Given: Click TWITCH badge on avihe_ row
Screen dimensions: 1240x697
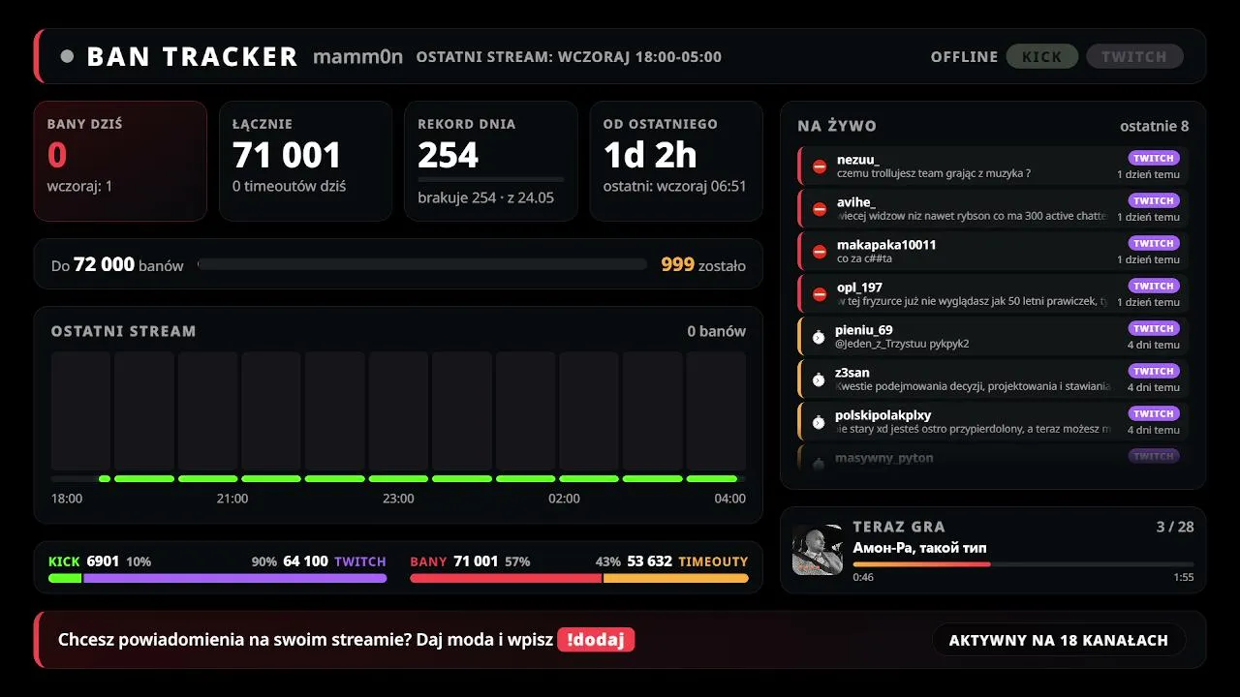Looking at the screenshot, I should [1154, 200].
